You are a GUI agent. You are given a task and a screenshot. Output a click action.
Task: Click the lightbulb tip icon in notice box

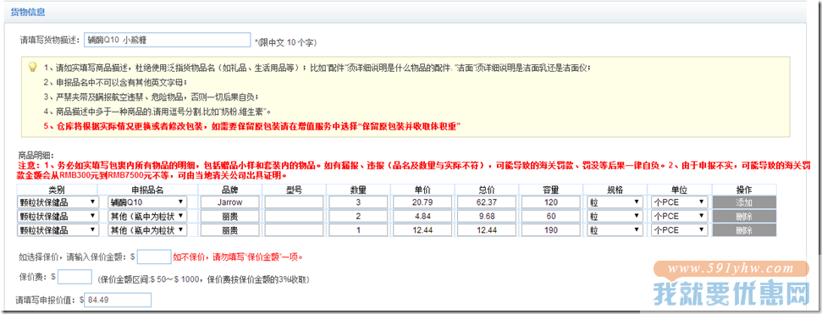(33, 67)
